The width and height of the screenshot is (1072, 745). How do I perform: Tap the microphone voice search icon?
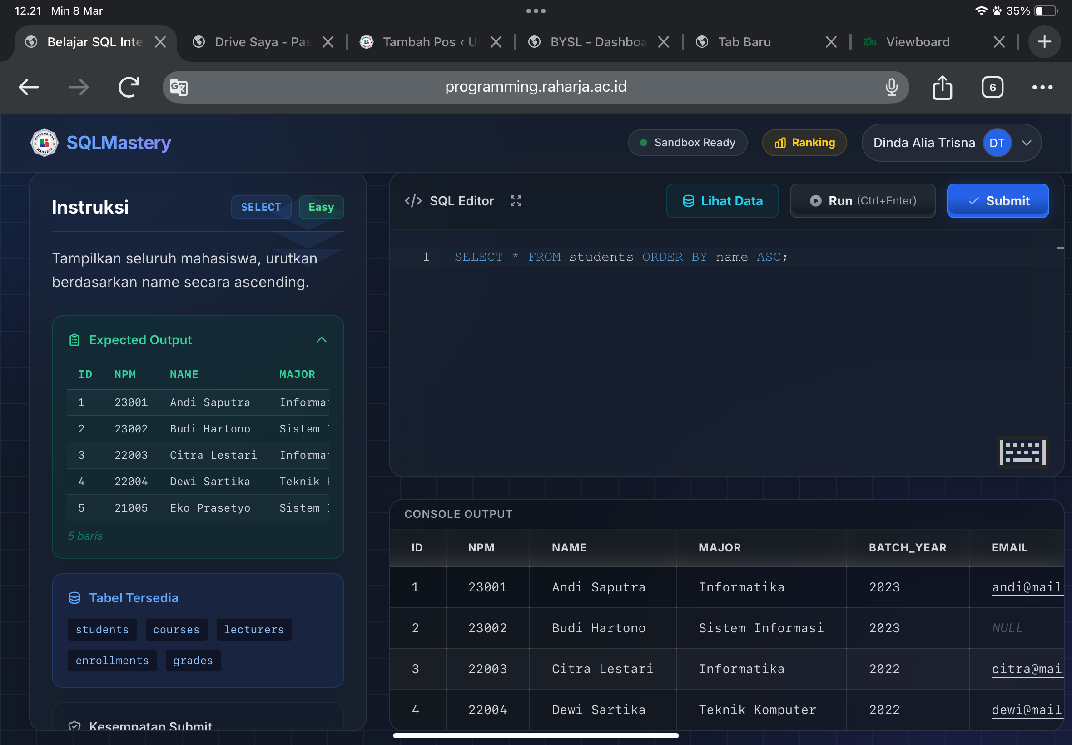(x=891, y=87)
